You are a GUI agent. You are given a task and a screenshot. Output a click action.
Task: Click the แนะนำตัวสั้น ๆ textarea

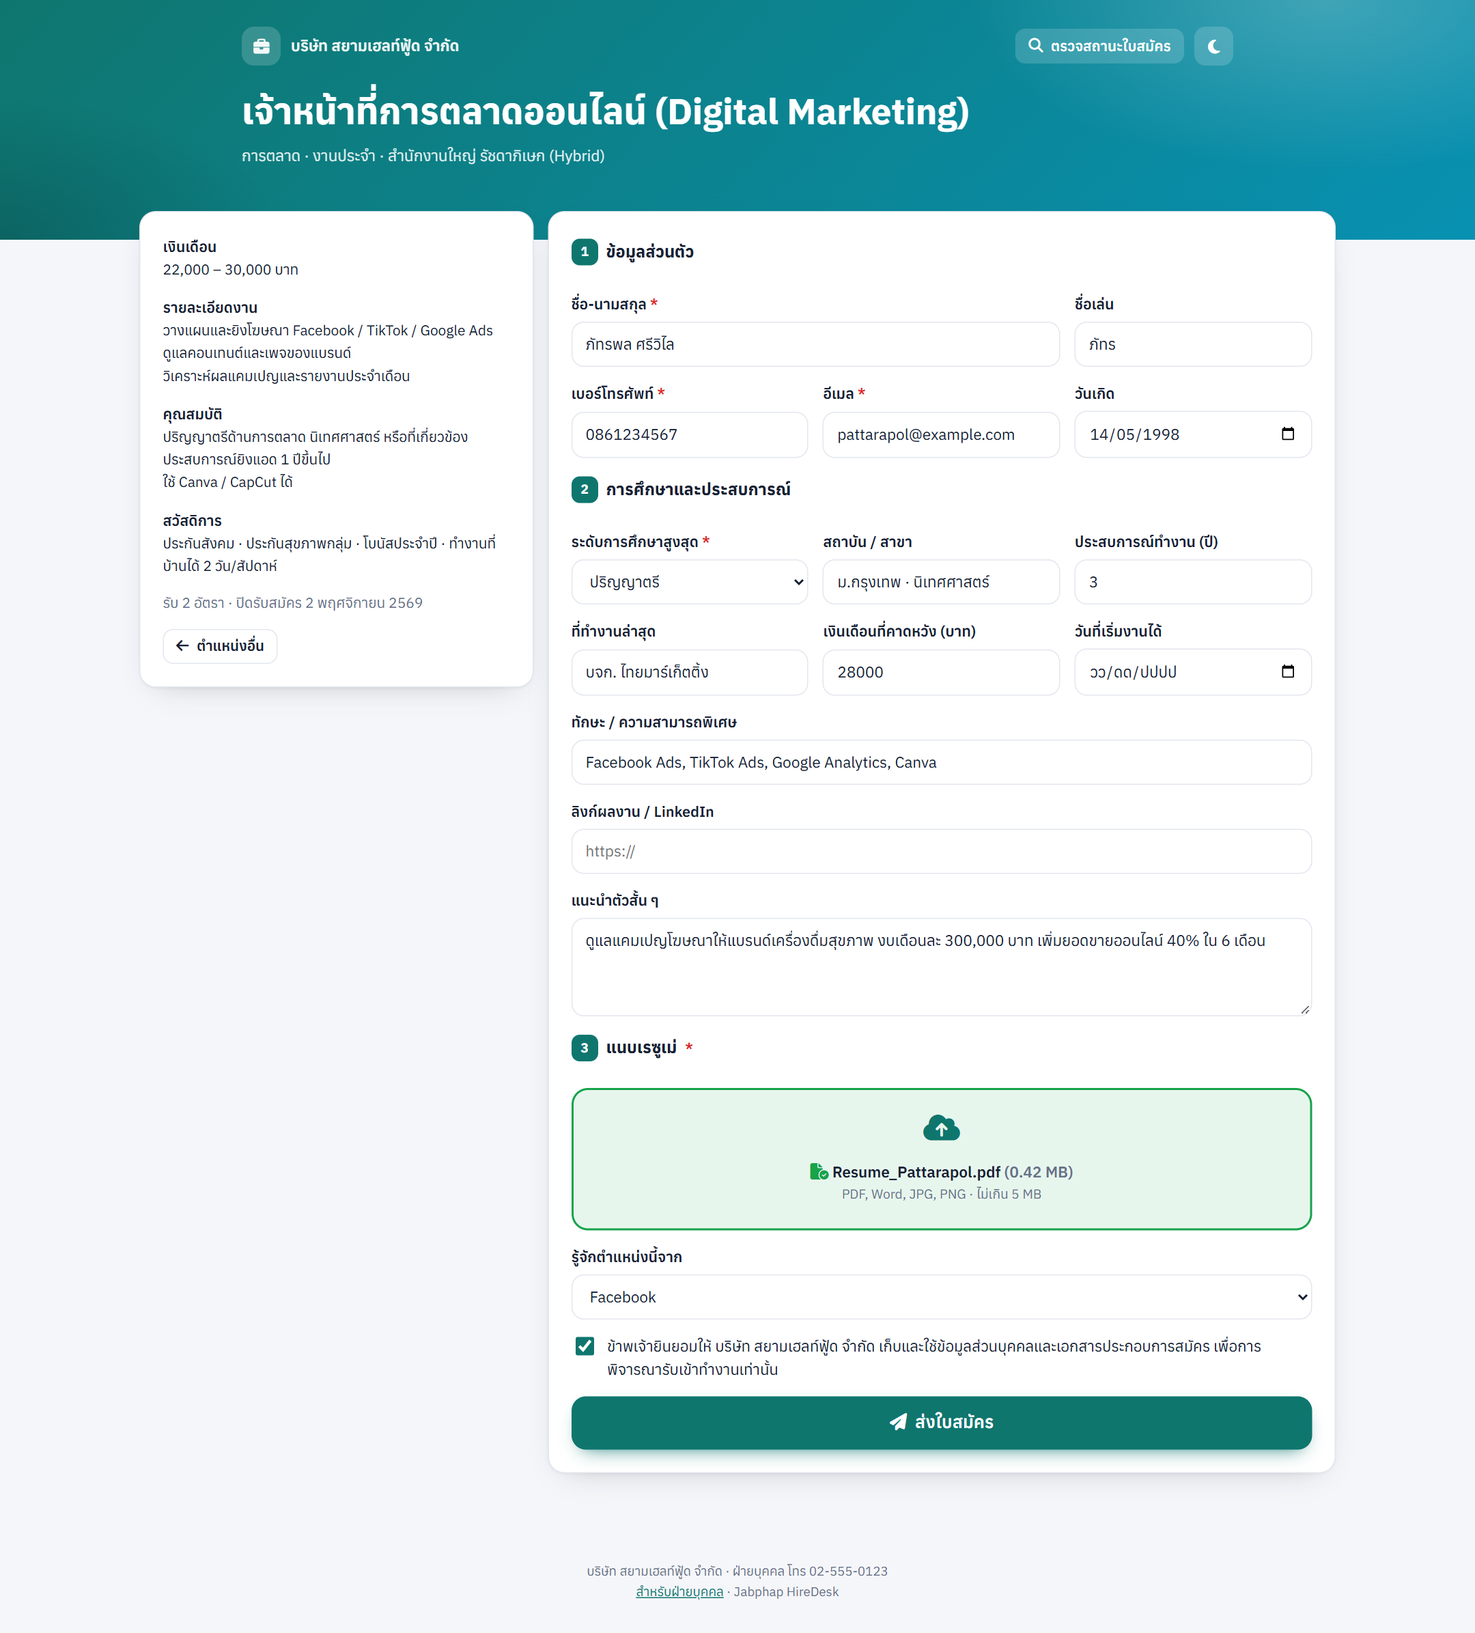point(941,967)
